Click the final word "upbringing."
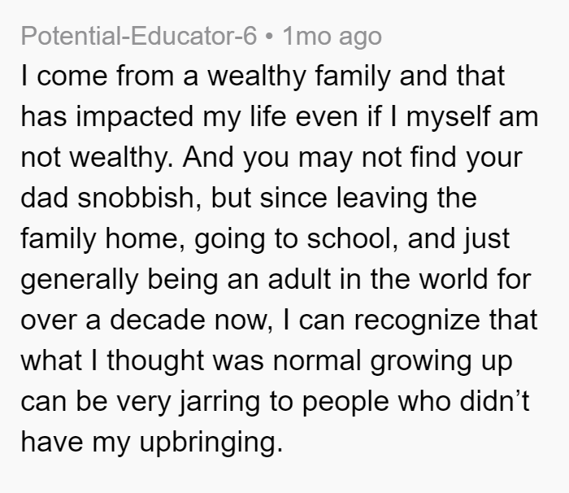 coord(211,443)
